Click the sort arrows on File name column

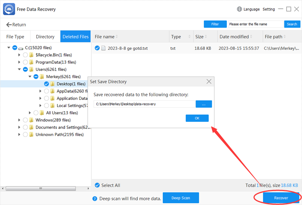tap(117, 37)
